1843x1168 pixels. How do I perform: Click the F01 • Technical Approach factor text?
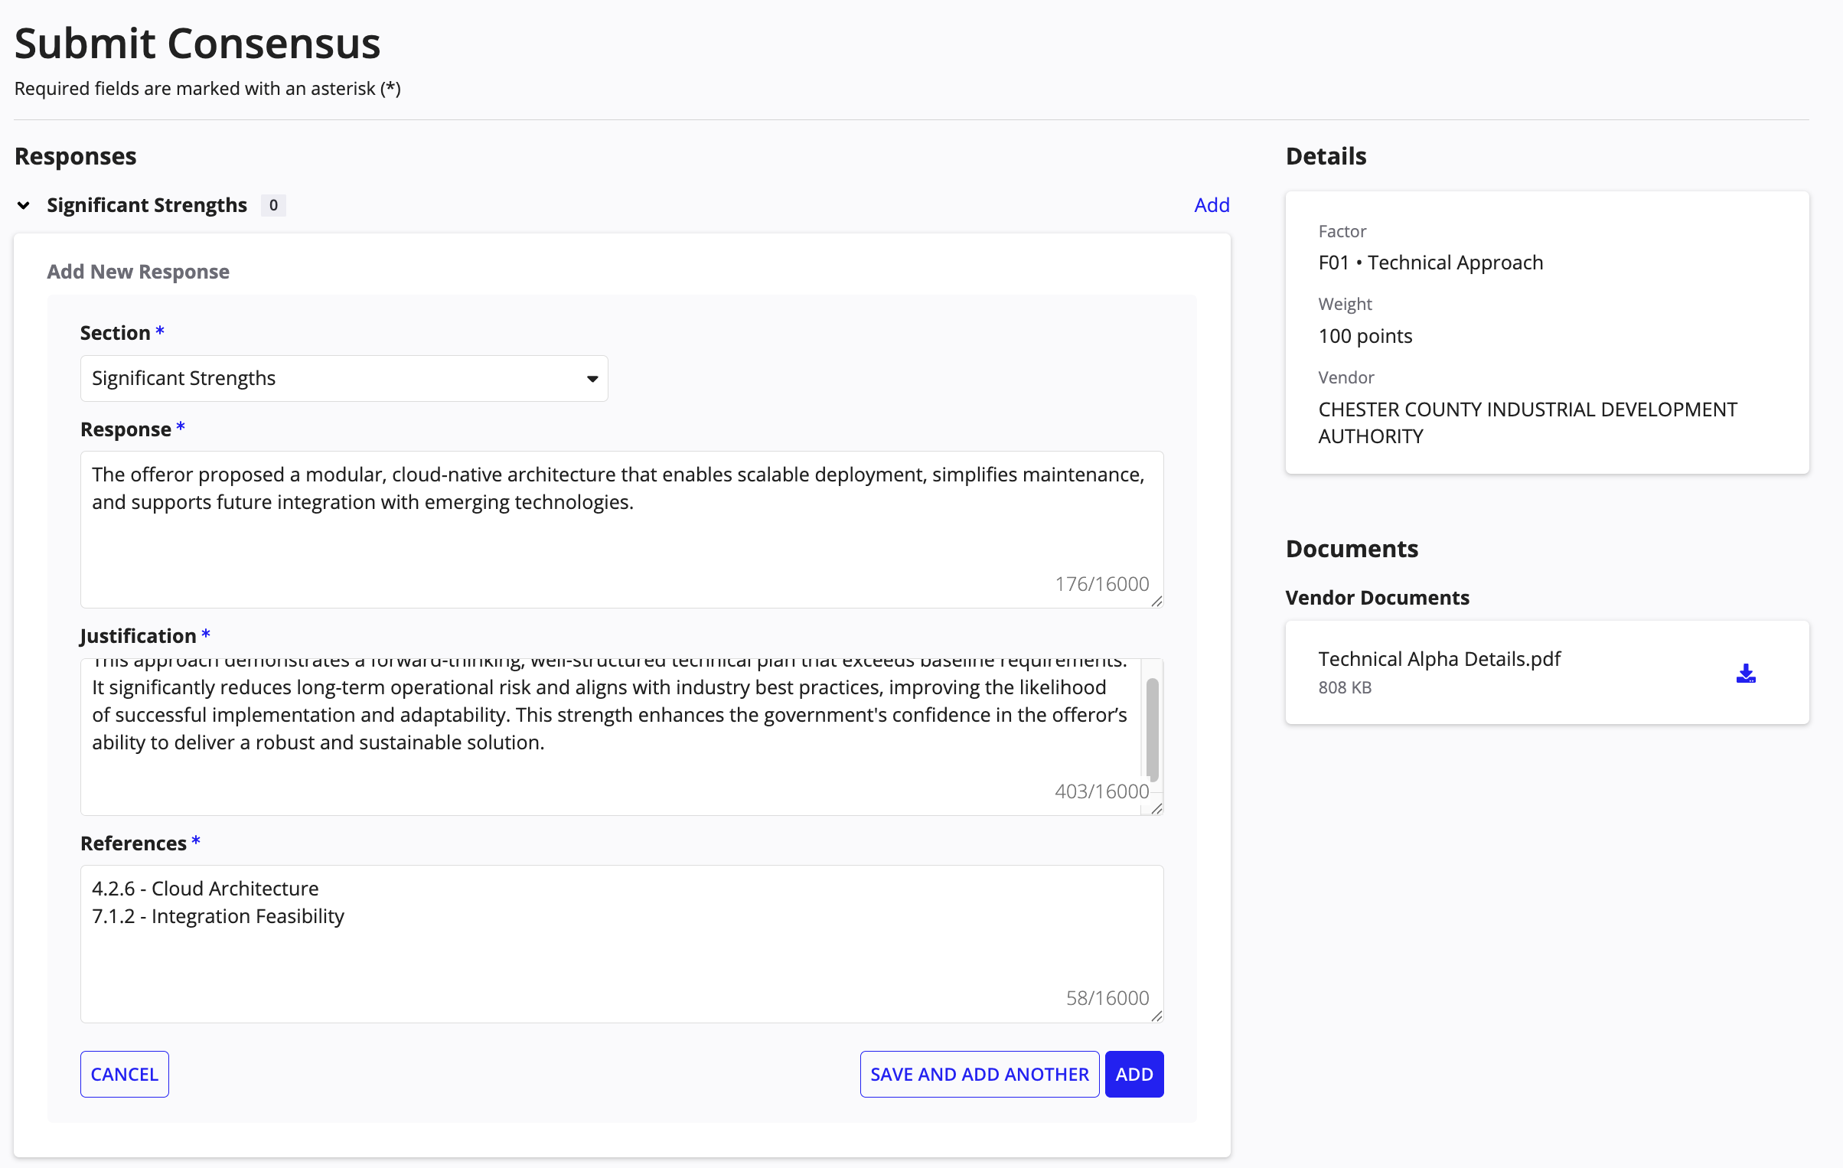(1430, 263)
